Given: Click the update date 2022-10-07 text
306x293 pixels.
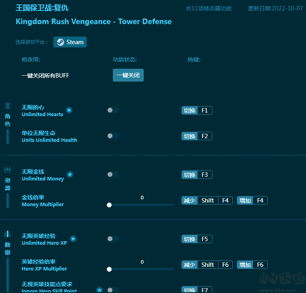Looking at the screenshot, I should click(x=275, y=8).
